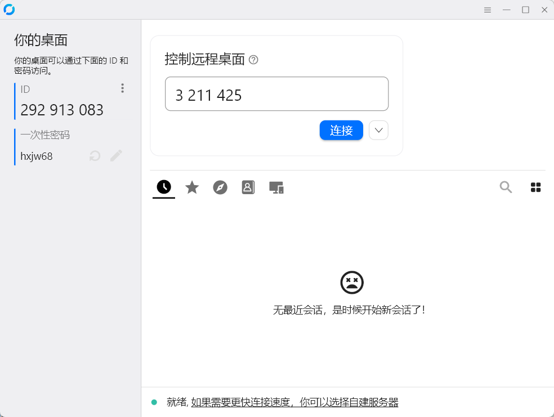The height and width of the screenshot is (417, 554).
Task: Open the Recent sessions clock tab
Action: click(x=164, y=187)
